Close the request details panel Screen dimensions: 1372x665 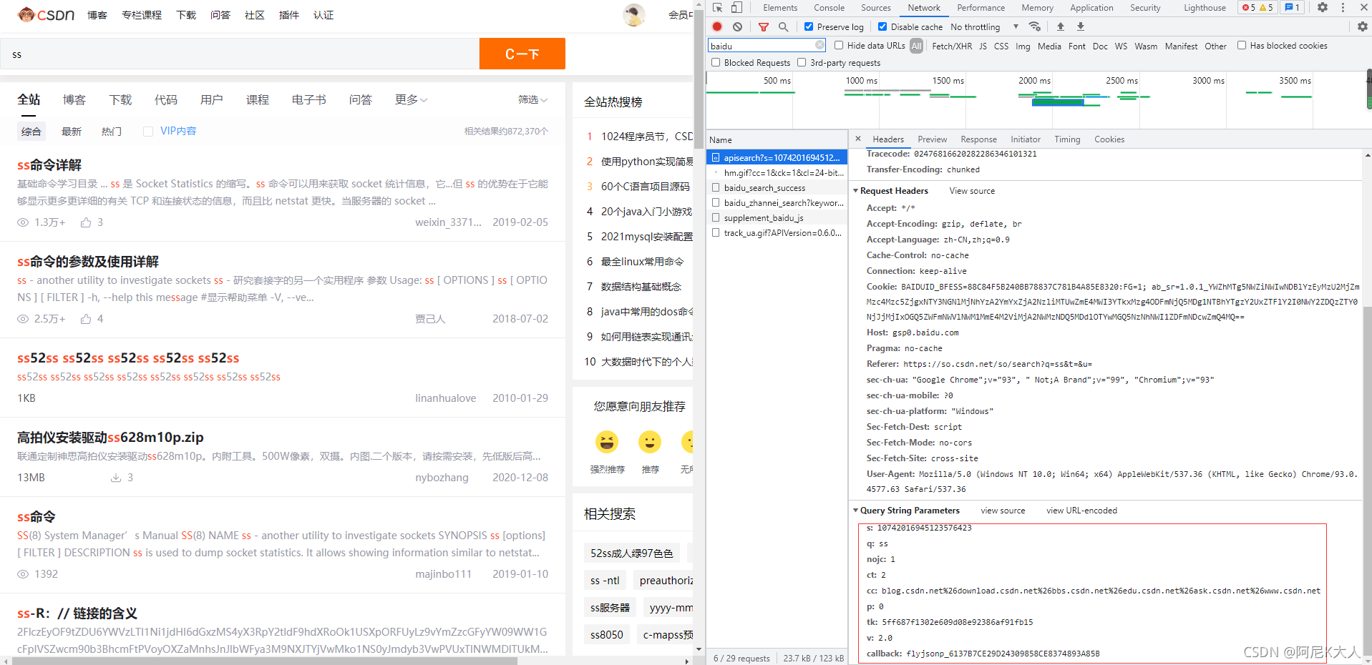pos(857,139)
